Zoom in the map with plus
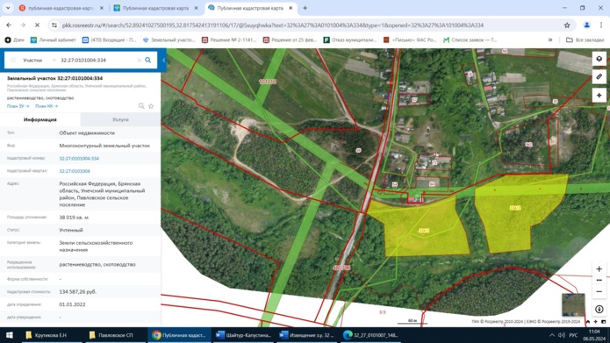Viewport: 610px width, 343px height. tap(599, 269)
